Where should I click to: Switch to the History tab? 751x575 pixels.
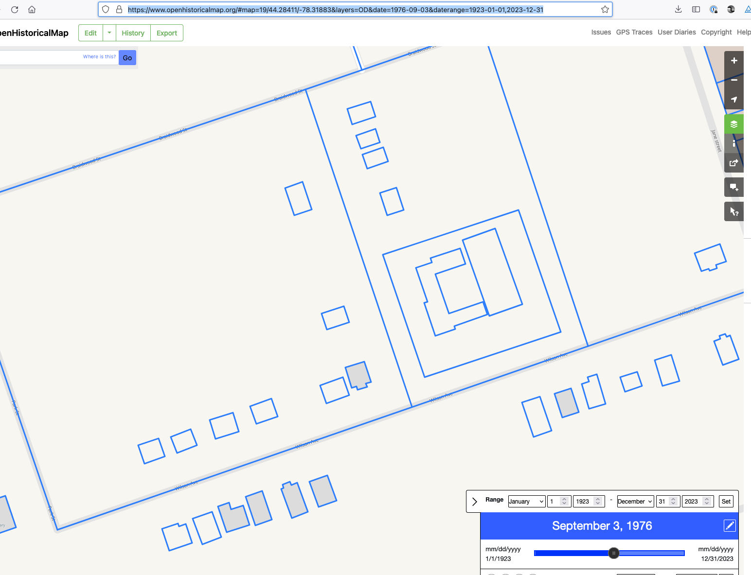(133, 33)
